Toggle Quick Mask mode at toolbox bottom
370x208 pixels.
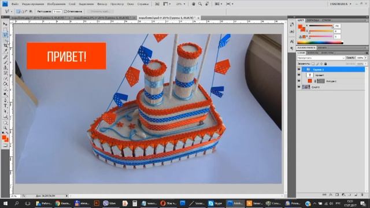point(5,146)
